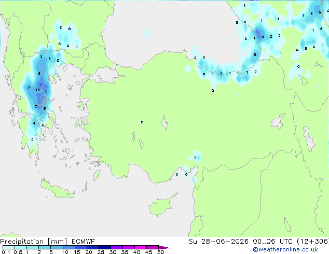The width and height of the screenshot is (329, 254).
Task: Click the ©weatheronline.co.uk watermark link
Action: pyautogui.click(x=285, y=249)
